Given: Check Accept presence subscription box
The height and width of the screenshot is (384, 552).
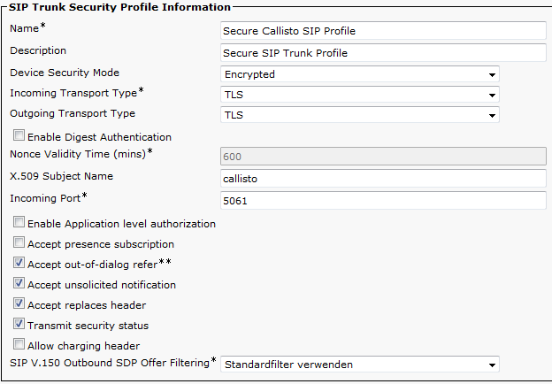Looking at the screenshot, I should tap(19, 242).
